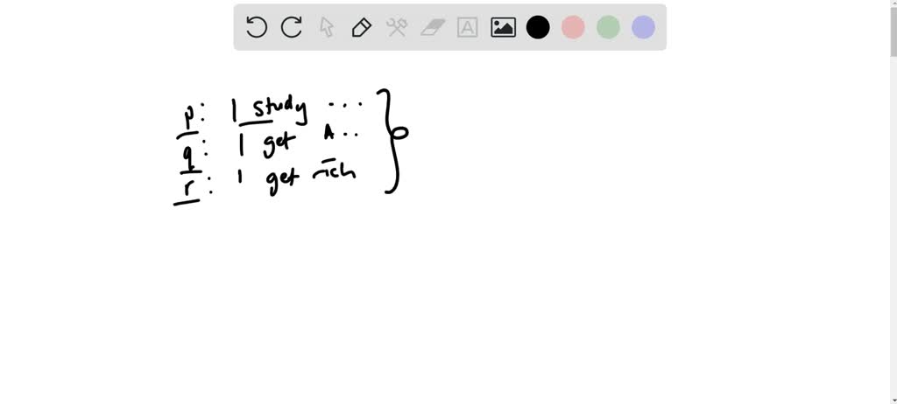This screenshot has width=897, height=404.
Task: Click the handwritten word 'study'
Action: pyautogui.click(x=279, y=110)
